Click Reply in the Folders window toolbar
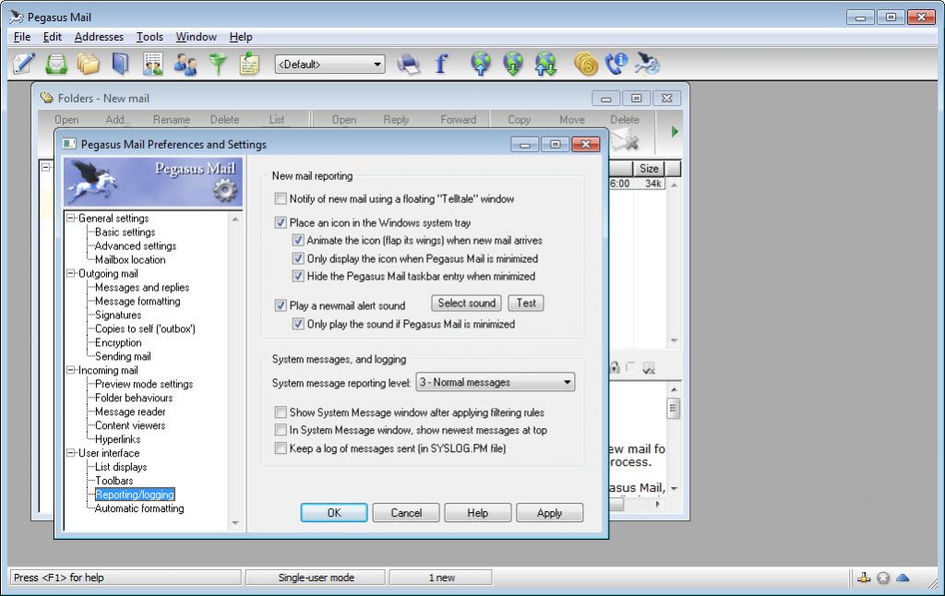 (x=397, y=119)
